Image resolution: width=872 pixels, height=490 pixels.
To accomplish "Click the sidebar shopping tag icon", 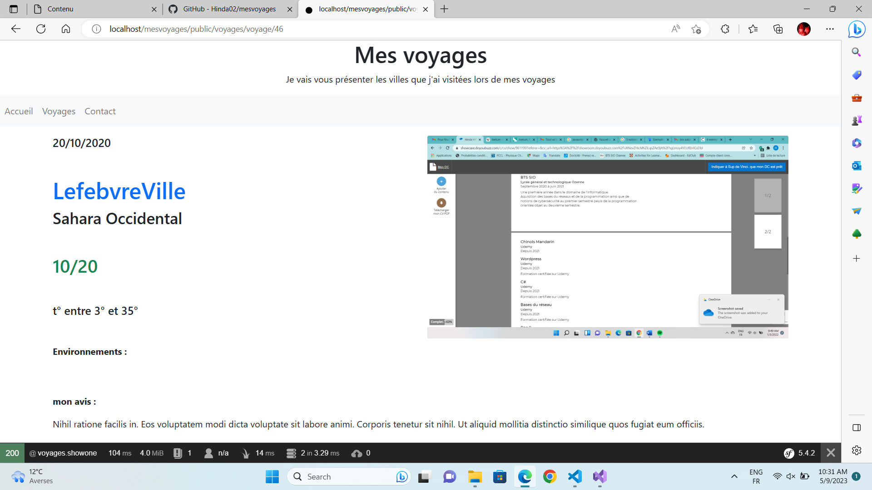I will [x=857, y=75].
